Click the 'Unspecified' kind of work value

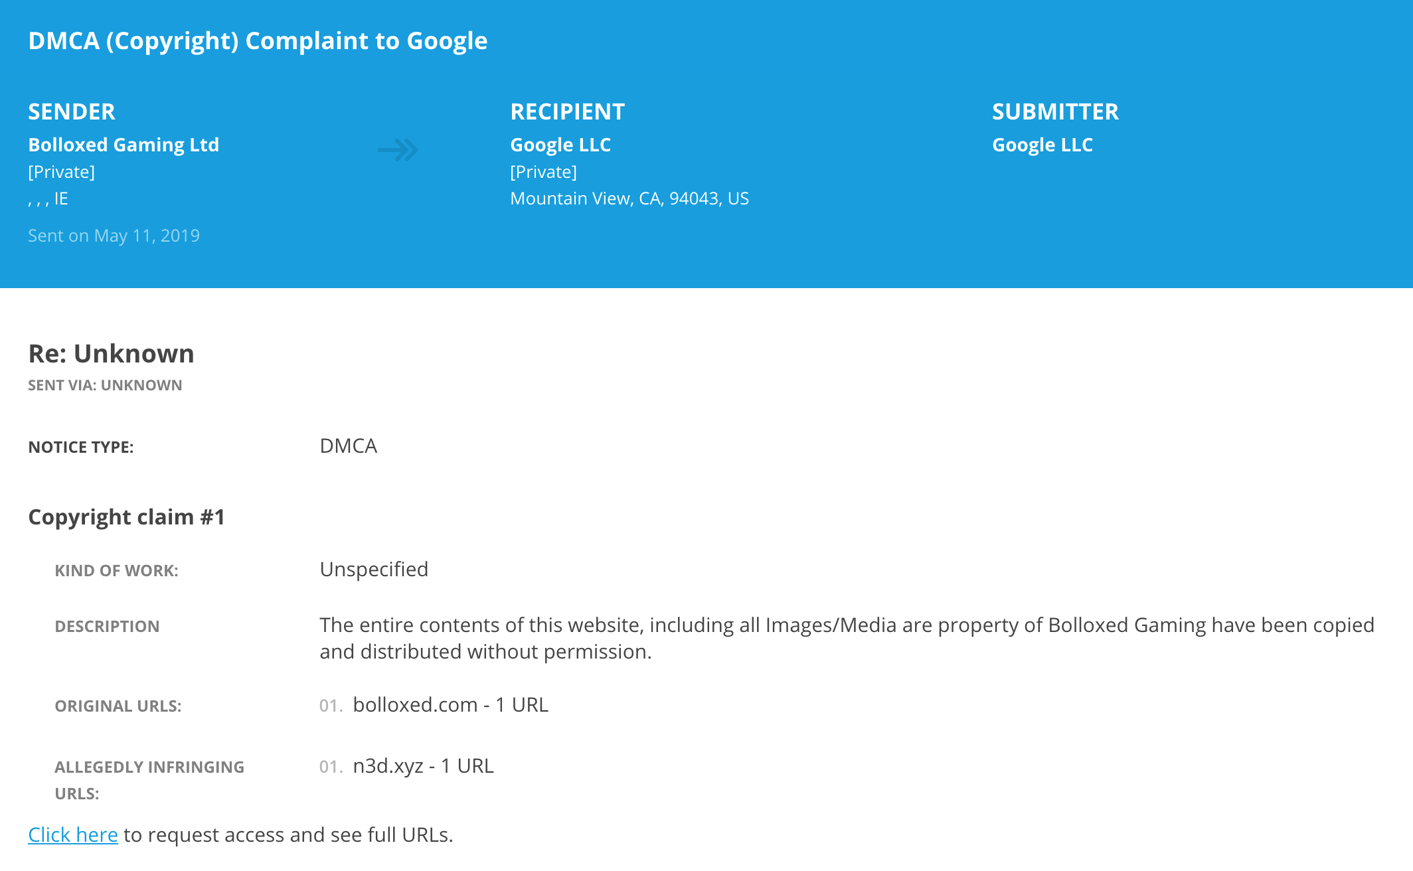click(x=374, y=570)
